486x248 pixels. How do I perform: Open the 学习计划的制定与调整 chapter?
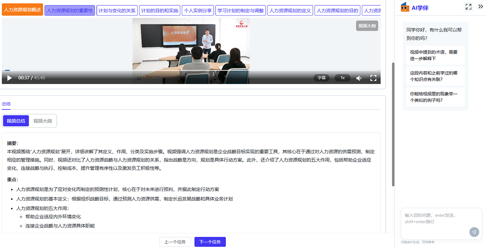240,10
